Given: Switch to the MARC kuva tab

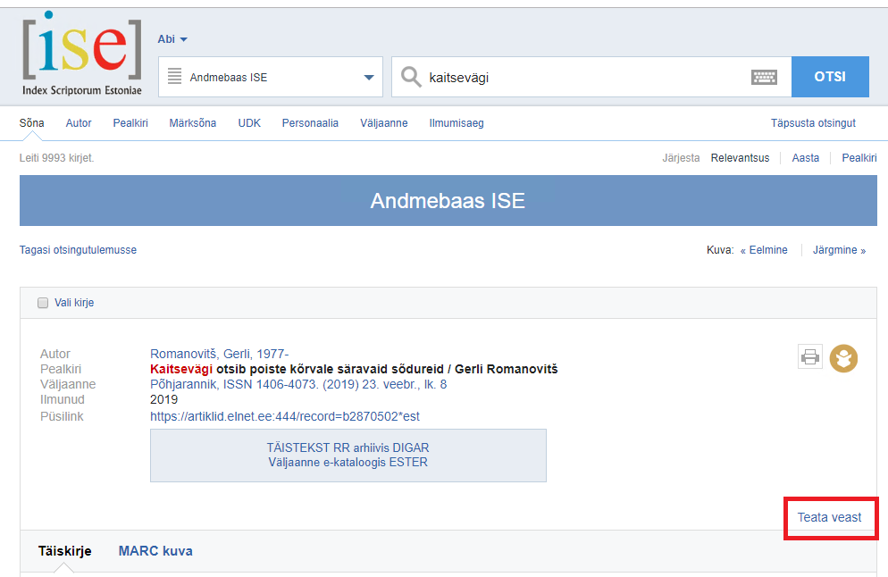Looking at the screenshot, I should coord(155,551).
